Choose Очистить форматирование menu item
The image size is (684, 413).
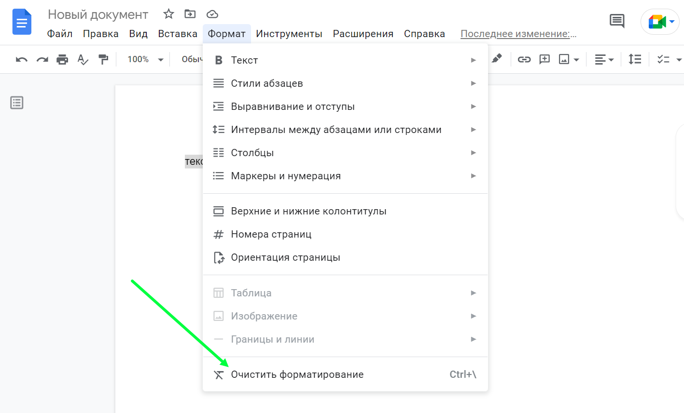(345, 374)
